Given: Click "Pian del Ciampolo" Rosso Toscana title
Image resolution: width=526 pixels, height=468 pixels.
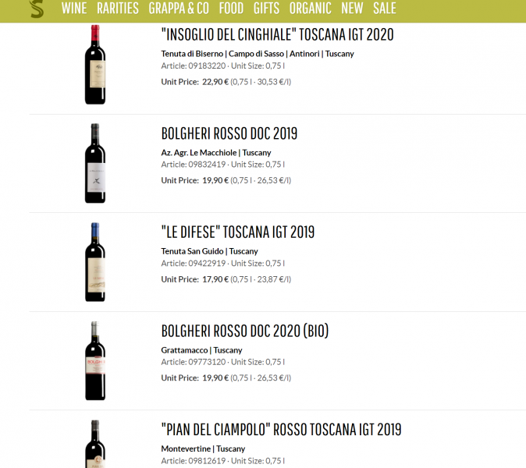Looking at the screenshot, I should (281, 430).
